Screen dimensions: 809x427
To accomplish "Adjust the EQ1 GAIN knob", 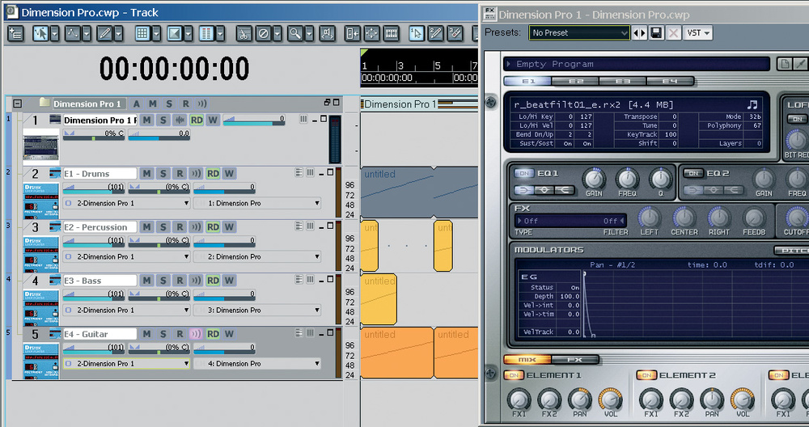I will (x=594, y=179).
